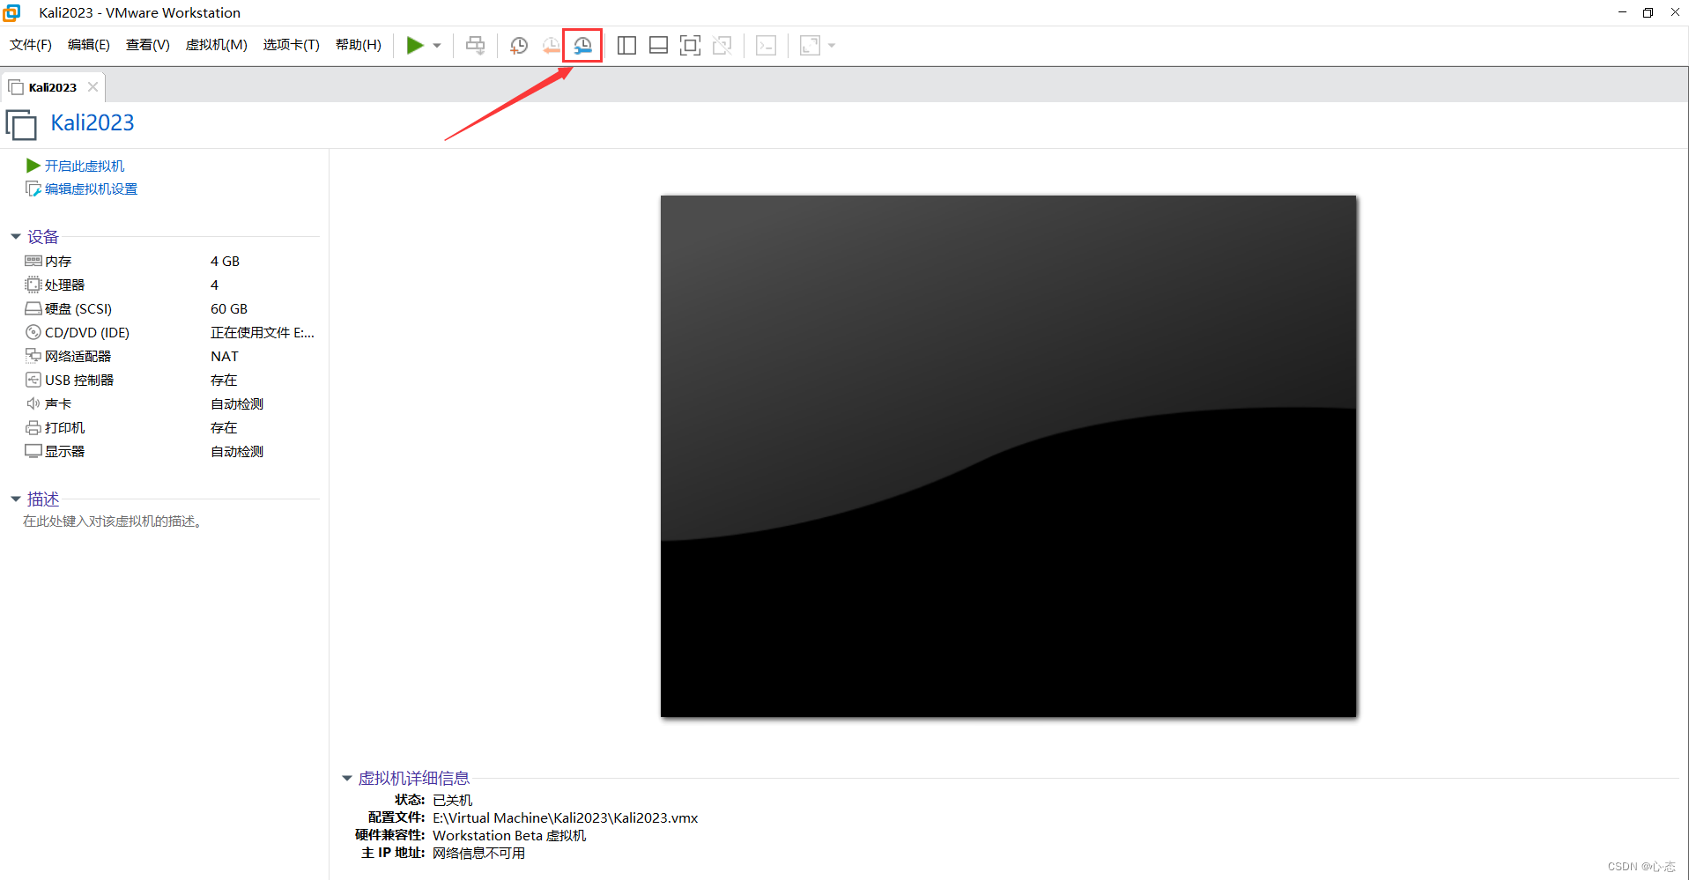The width and height of the screenshot is (1689, 880).
Task: Open the stretch display dropdown arrow
Action: coord(832,46)
